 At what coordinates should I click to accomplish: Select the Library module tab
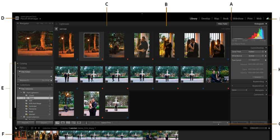click(193, 18)
